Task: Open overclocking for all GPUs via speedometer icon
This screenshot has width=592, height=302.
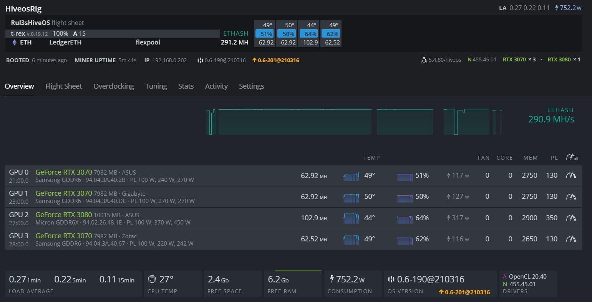Action: coord(572,157)
